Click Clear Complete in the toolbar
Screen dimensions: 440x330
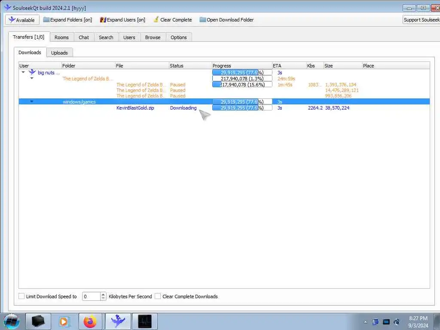[173, 20]
